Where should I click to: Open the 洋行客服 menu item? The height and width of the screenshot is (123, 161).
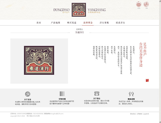(x=104, y=23)
